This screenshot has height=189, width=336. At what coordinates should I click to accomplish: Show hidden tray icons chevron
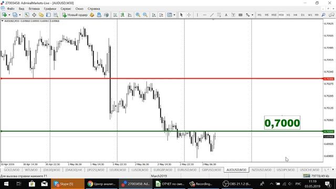[x=271, y=184]
